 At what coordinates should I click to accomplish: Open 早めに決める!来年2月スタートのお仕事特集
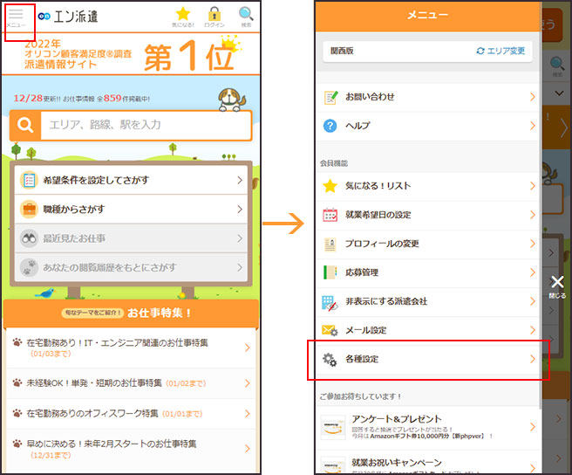click(x=131, y=449)
